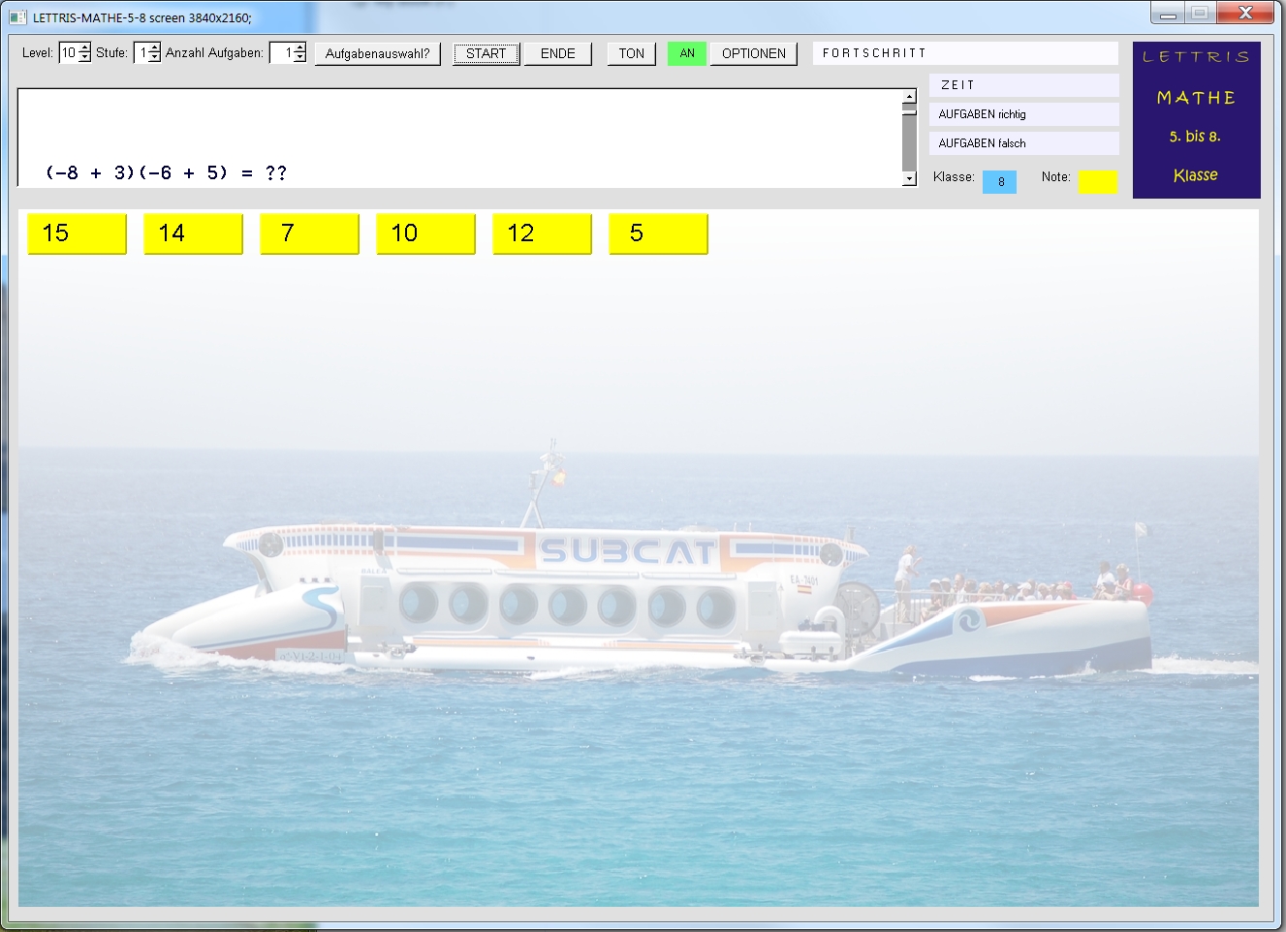Toggle the green AN sound indicator
Viewport: 1286px width, 932px height.
pos(687,53)
